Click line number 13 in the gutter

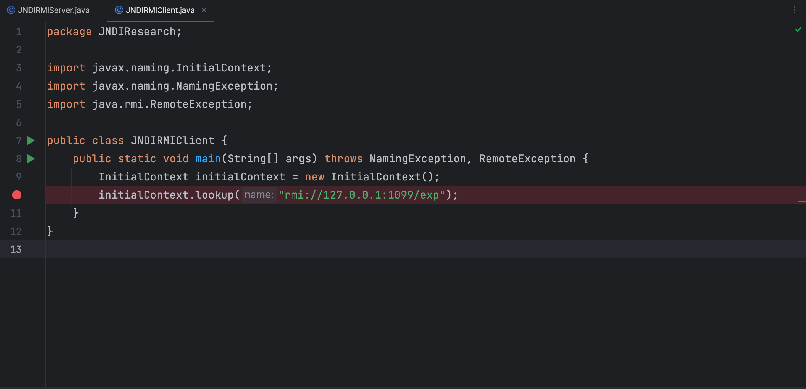[x=16, y=249]
